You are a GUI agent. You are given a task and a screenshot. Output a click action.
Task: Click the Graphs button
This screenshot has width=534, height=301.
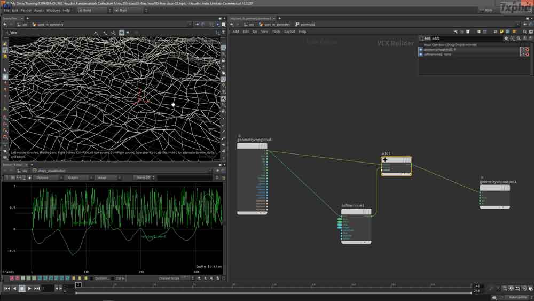coord(73,177)
